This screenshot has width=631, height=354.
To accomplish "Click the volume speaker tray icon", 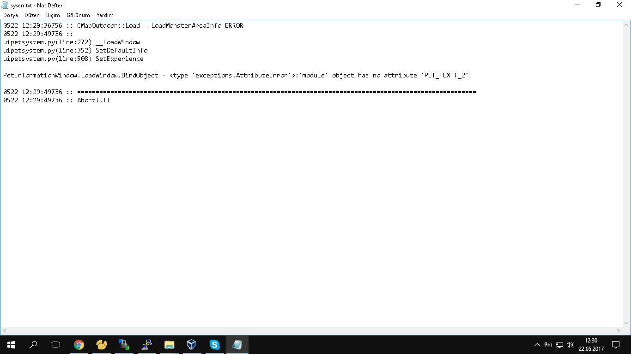I will [570, 344].
